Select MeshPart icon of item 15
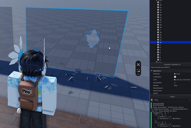Screen dimensions: 191x128 pos(158,17)
